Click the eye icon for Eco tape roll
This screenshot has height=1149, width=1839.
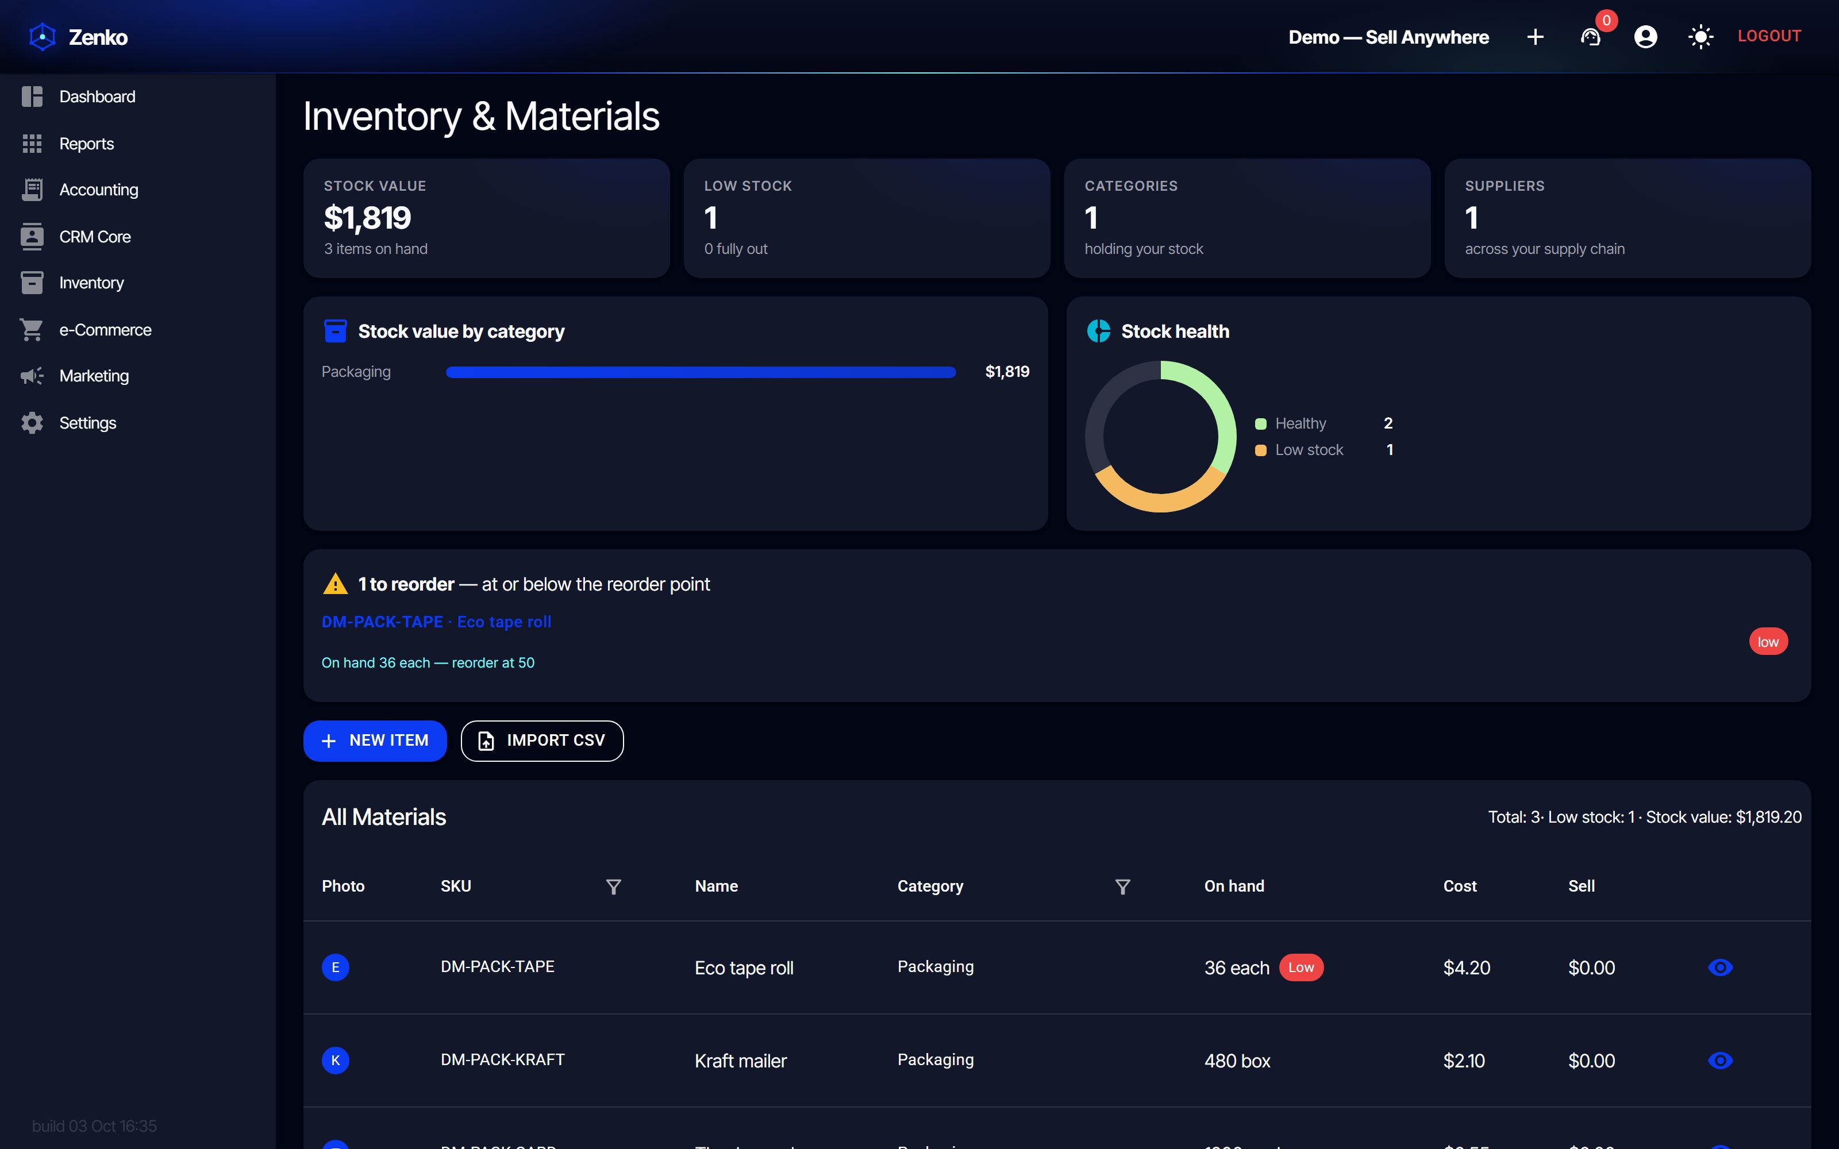point(1721,967)
